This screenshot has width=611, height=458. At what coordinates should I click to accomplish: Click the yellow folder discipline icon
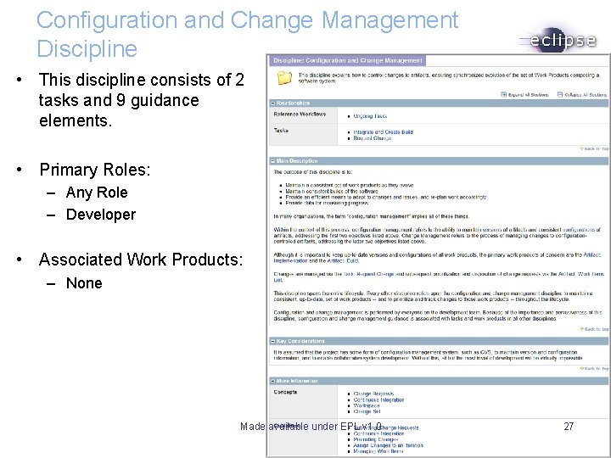click(x=284, y=78)
